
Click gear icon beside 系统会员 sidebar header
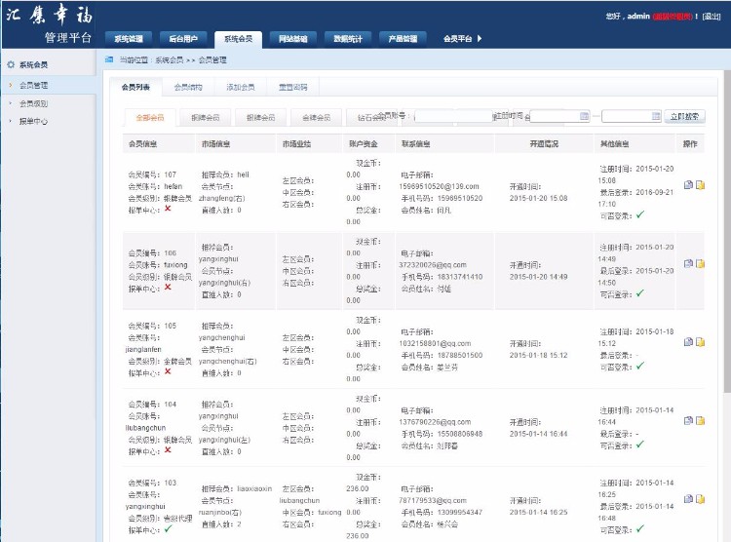[11, 64]
